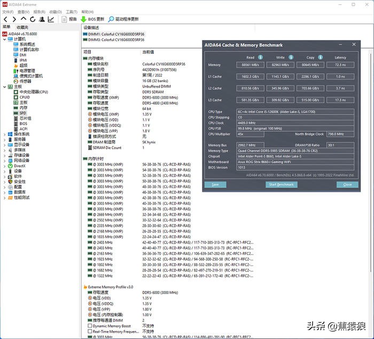Expand the 存储设备 tree node
Viewport: 374px width, 339px height.
[x=4, y=155]
